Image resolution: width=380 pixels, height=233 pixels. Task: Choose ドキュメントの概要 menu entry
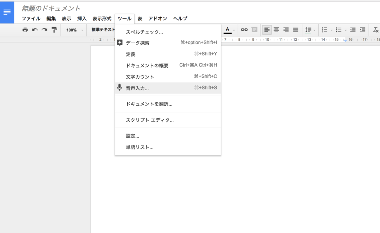point(168,65)
